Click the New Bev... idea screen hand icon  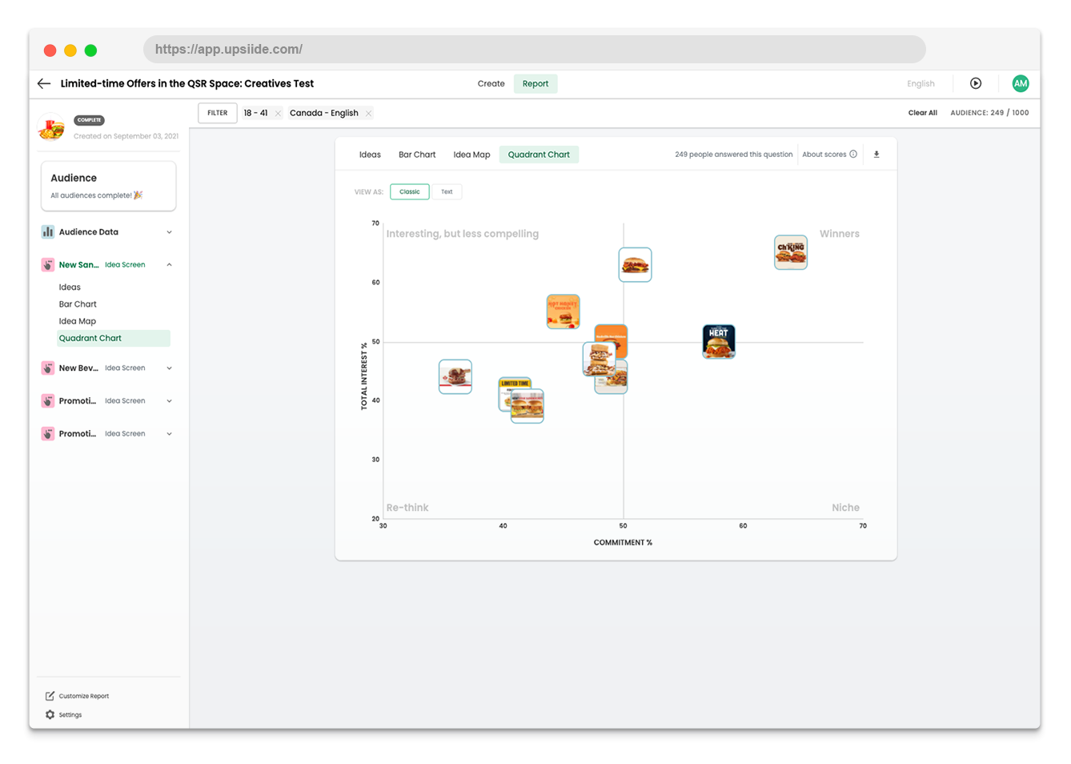click(48, 368)
